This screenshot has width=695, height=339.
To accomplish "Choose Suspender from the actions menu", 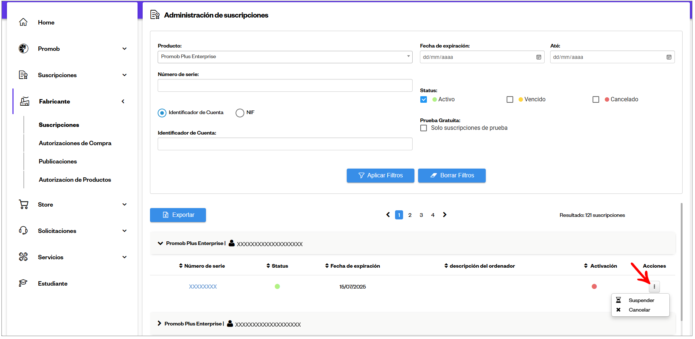I will click(640, 300).
